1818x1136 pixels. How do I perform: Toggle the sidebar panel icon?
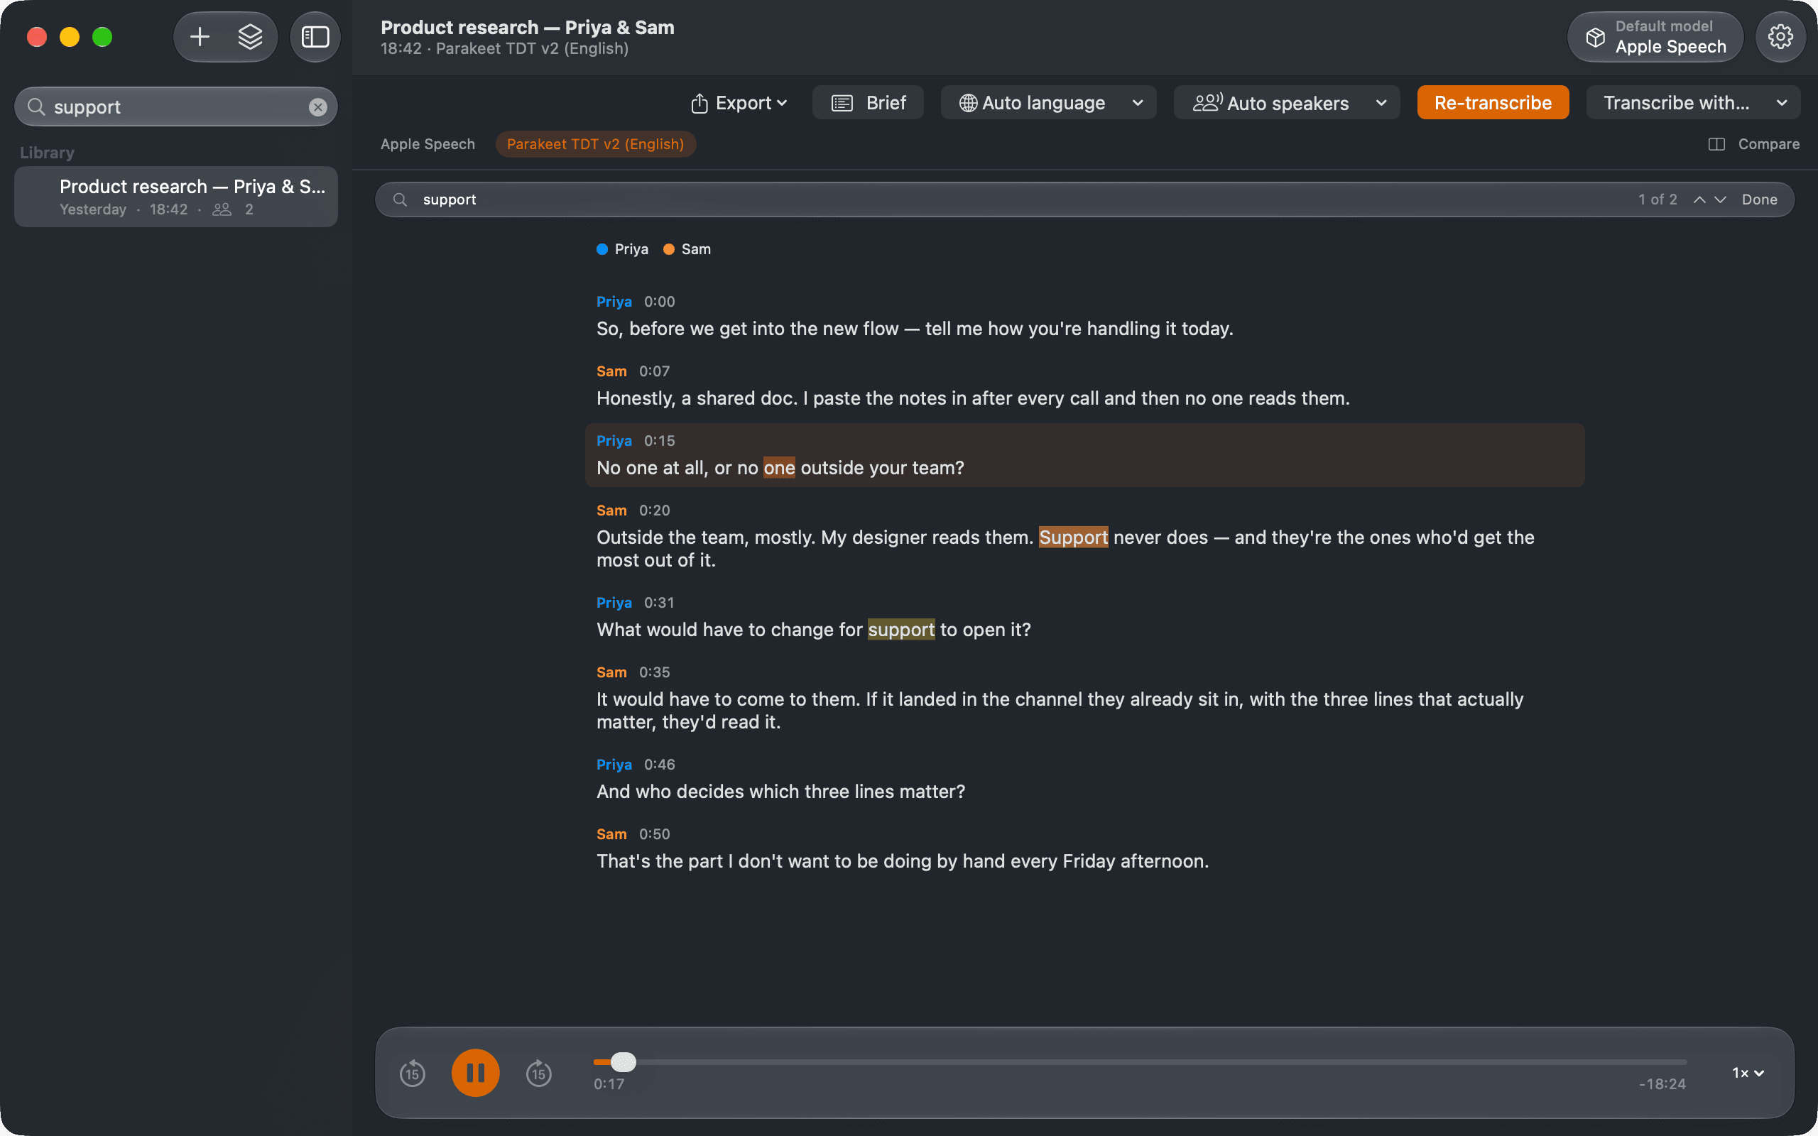315,37
